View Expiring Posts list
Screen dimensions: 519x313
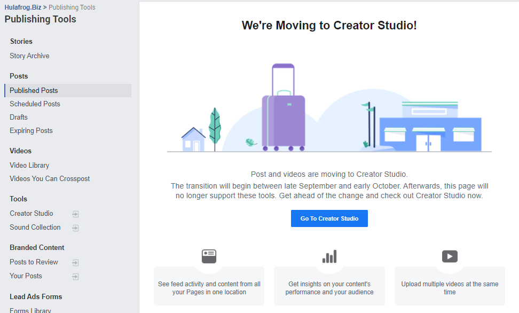(31, 131)
